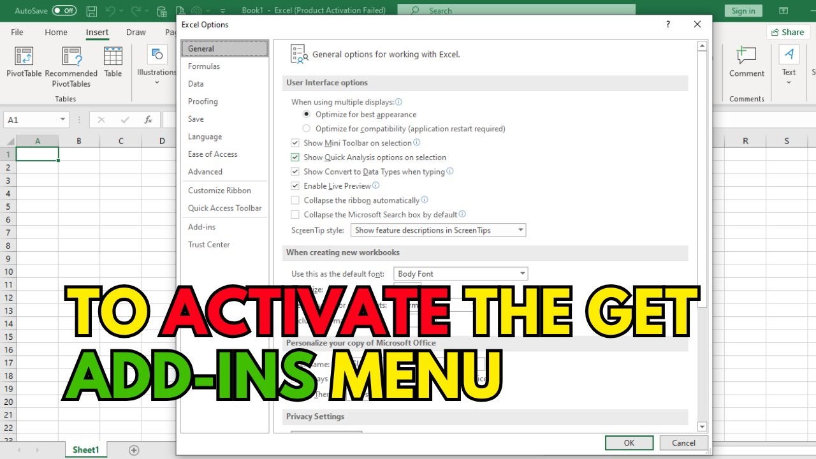
Task: Open the Illustrations group
Action: coord(157,65)
